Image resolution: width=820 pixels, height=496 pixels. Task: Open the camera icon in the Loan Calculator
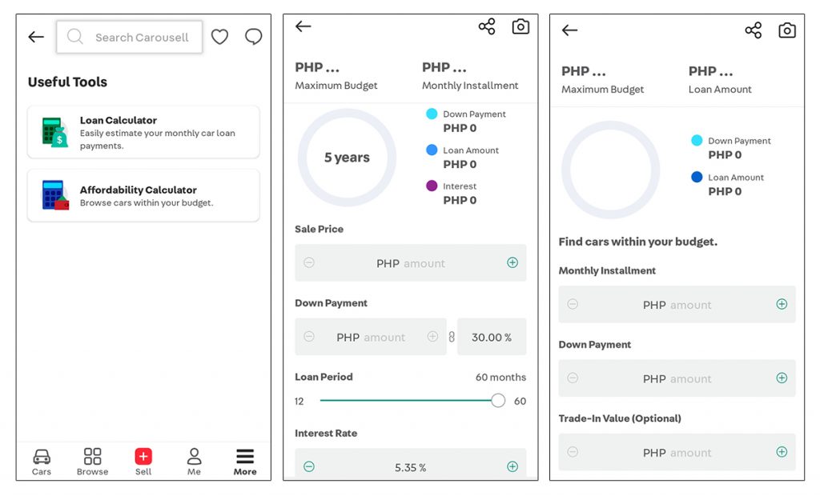click(521, 26)
